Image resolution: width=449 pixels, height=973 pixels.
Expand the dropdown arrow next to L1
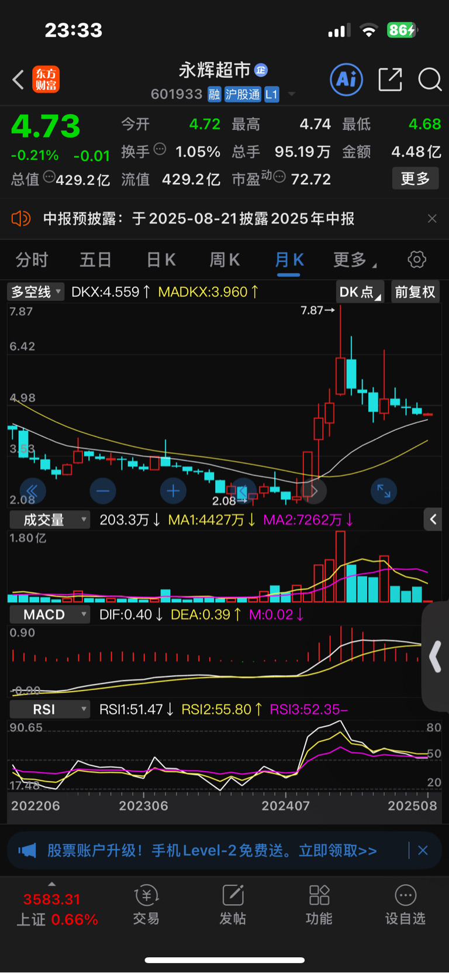click(292, 94)
